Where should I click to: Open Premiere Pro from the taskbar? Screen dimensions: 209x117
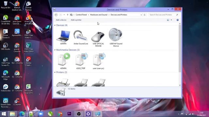pyautogui.click(x=69, y=114)
